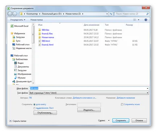Open Домашняя группа in the sidebar
Screen dimensions: 157x132
coord(22,82)
